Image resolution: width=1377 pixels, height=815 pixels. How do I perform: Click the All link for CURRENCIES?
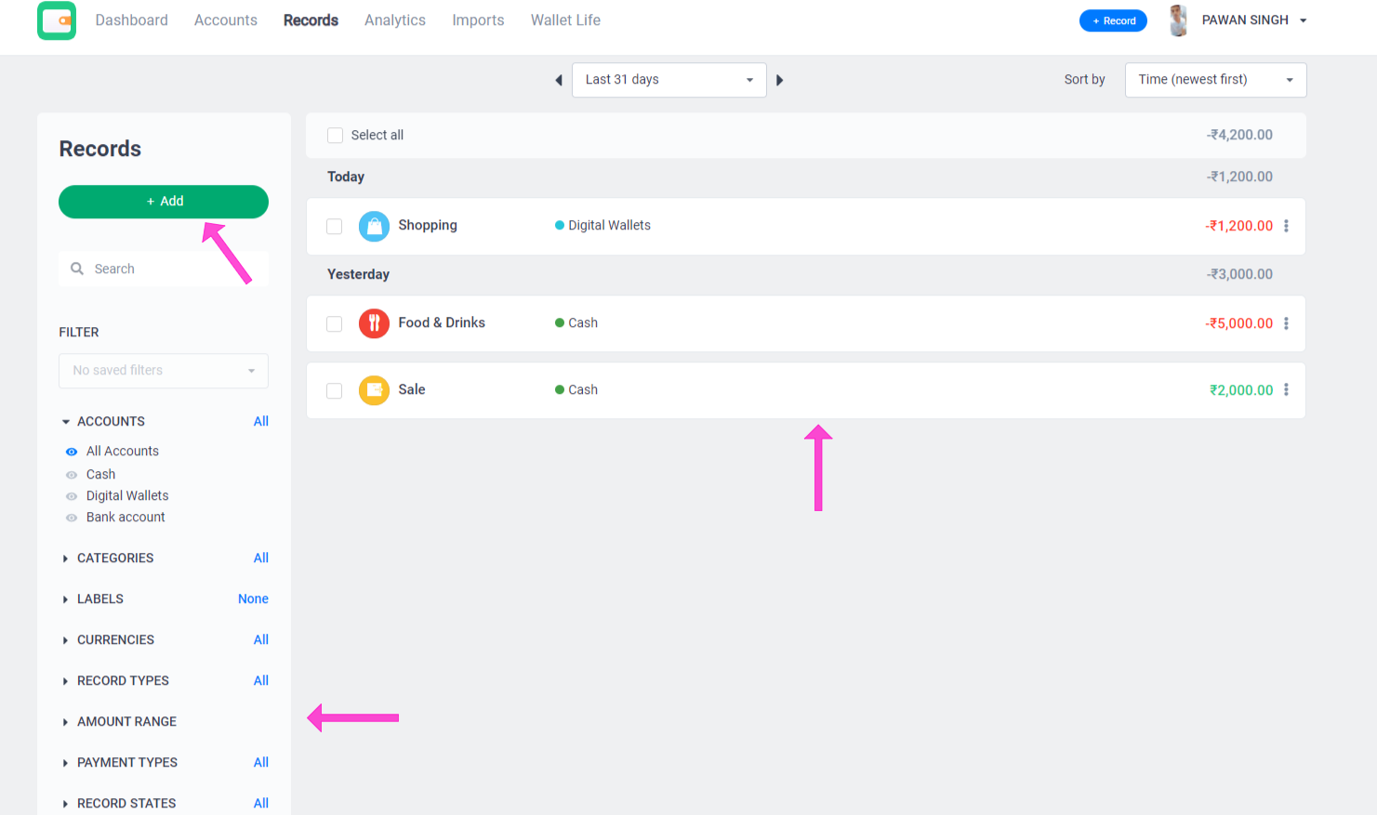[x=261, y=640]
